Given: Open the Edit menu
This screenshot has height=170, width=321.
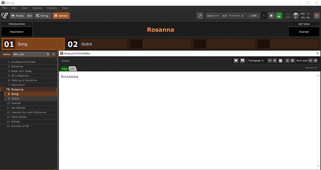Looking at the screenshot, I should [x=14, y=8].
